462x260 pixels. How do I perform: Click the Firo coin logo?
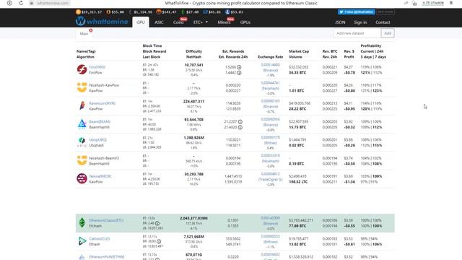coord(82,69)
